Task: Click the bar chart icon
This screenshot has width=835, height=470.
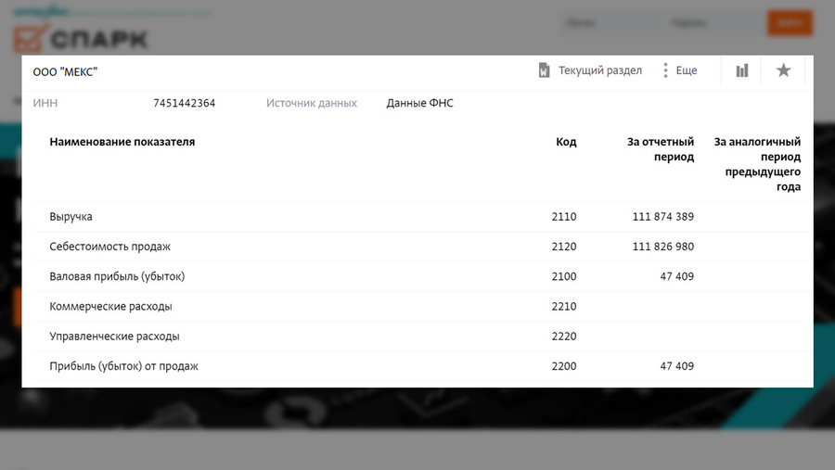Action: point(742,70)
